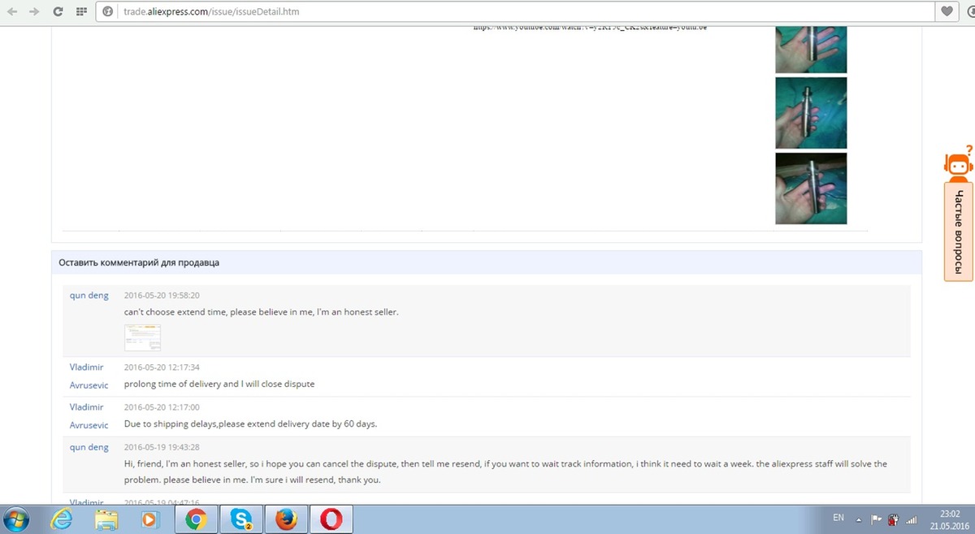975x534 pixels.
Task: Go back with browser back arrow
Action: tap(11, 12)
